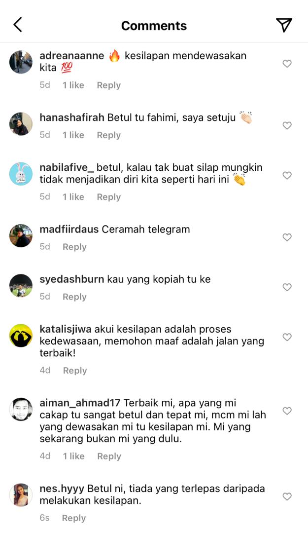The height and width of the screenshot is (533, 308).
Task: Like adreanaanne's comment with heart icon
Action: tap(287, 64)
